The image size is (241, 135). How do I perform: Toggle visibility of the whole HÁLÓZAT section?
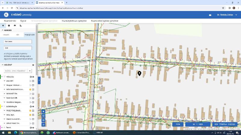[x=33, y=65]
